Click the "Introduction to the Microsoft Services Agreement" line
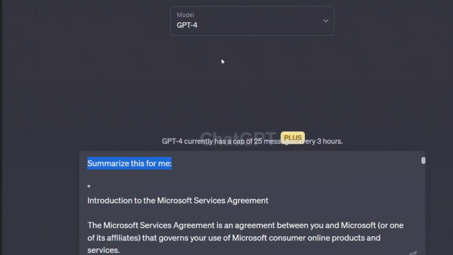The width and height of the screenshot is (453, 255). [x=177, y=201]
